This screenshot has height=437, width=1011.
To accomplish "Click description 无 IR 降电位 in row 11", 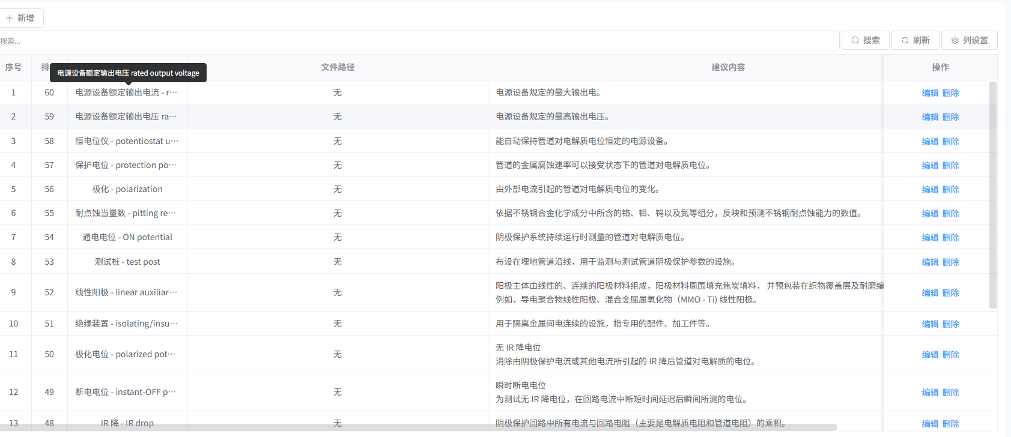I will tap(518, 348).
